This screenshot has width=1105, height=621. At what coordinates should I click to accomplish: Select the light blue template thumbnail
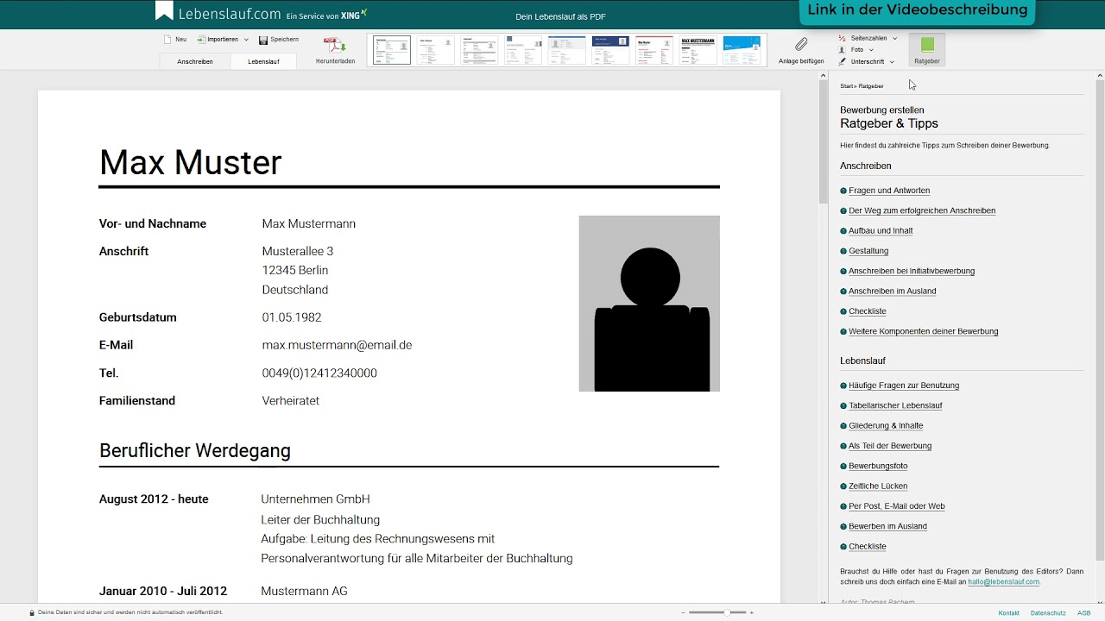(742, 50)
